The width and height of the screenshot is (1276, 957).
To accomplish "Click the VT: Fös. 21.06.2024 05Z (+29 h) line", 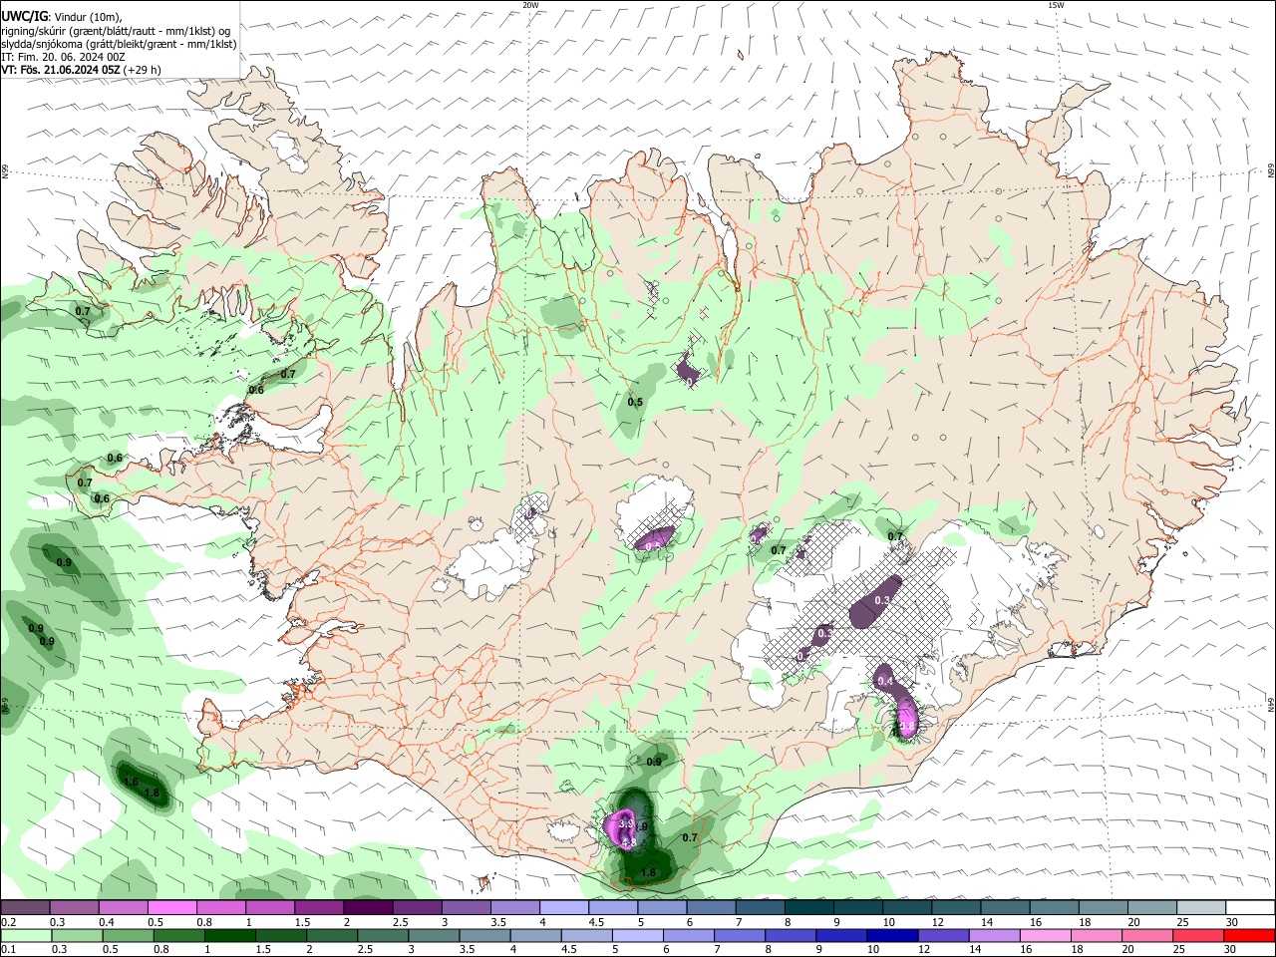I will pyautogui.click(x=81, y=70).
